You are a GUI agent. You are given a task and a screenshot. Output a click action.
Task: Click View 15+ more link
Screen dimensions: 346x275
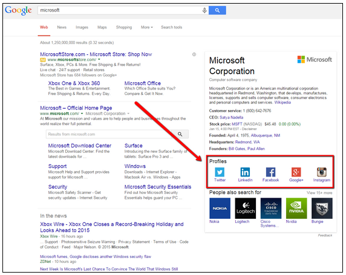point(319,193)
